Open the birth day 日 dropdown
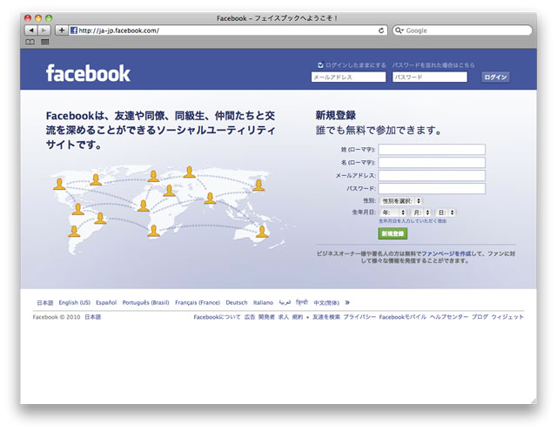 446,213
